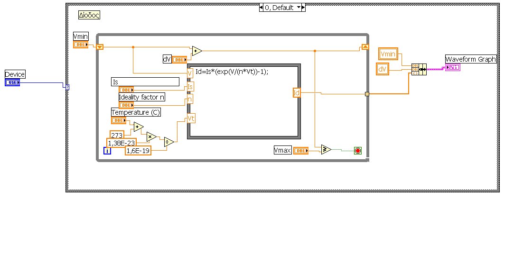This screenshot has width=514, height=263.
Task: Go to the previous case with the left arrow
Action: pyautogui.click(x=261, y=8)
